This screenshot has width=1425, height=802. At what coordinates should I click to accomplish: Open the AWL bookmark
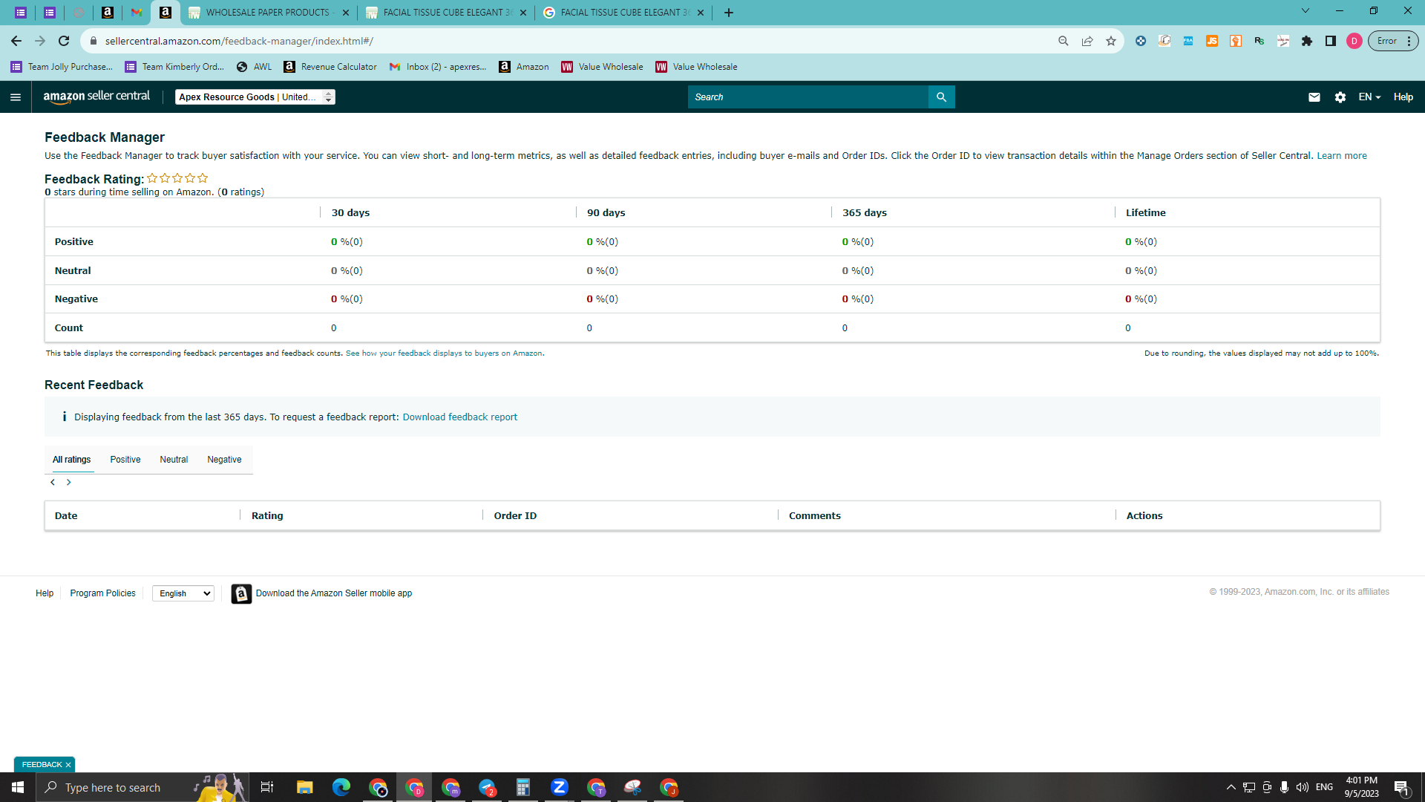pos(255,67)
